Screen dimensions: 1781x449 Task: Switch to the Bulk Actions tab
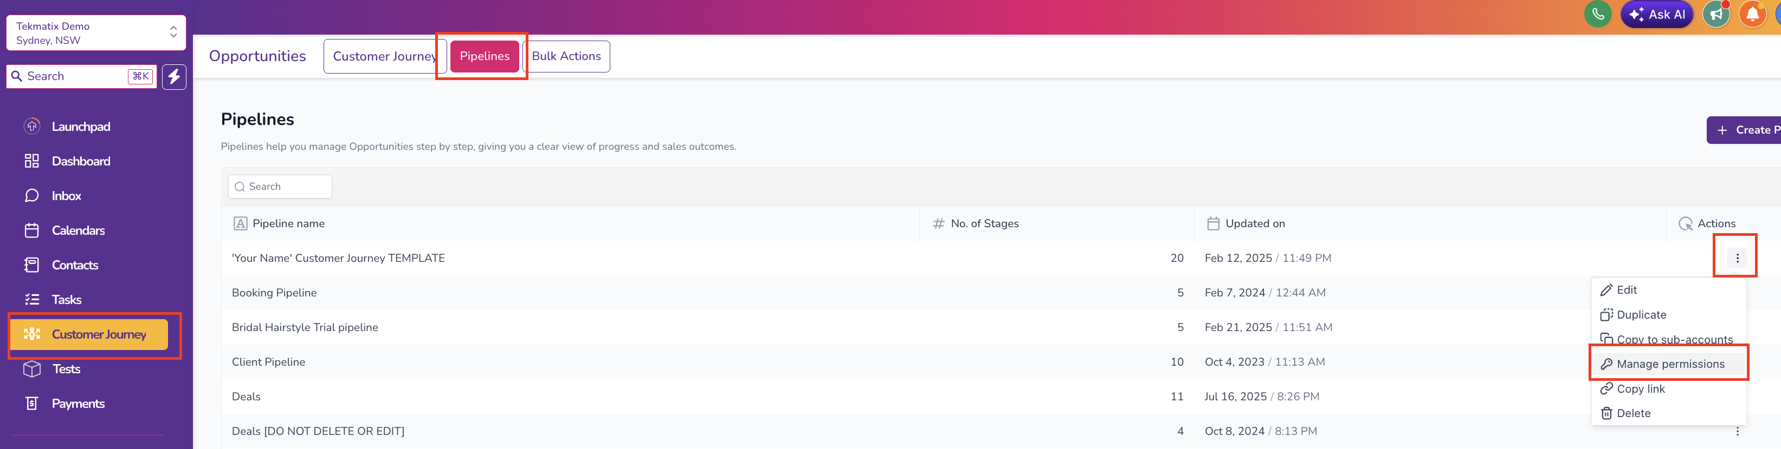(x=566, y=56)
